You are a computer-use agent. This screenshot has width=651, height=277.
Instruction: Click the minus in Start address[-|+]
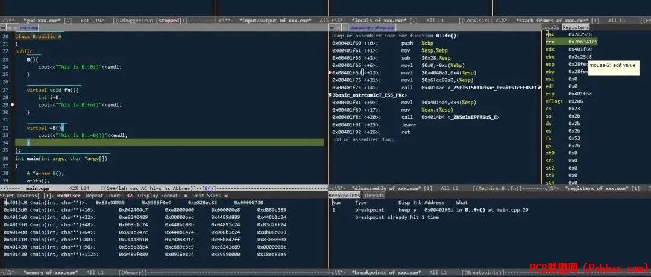41,196
